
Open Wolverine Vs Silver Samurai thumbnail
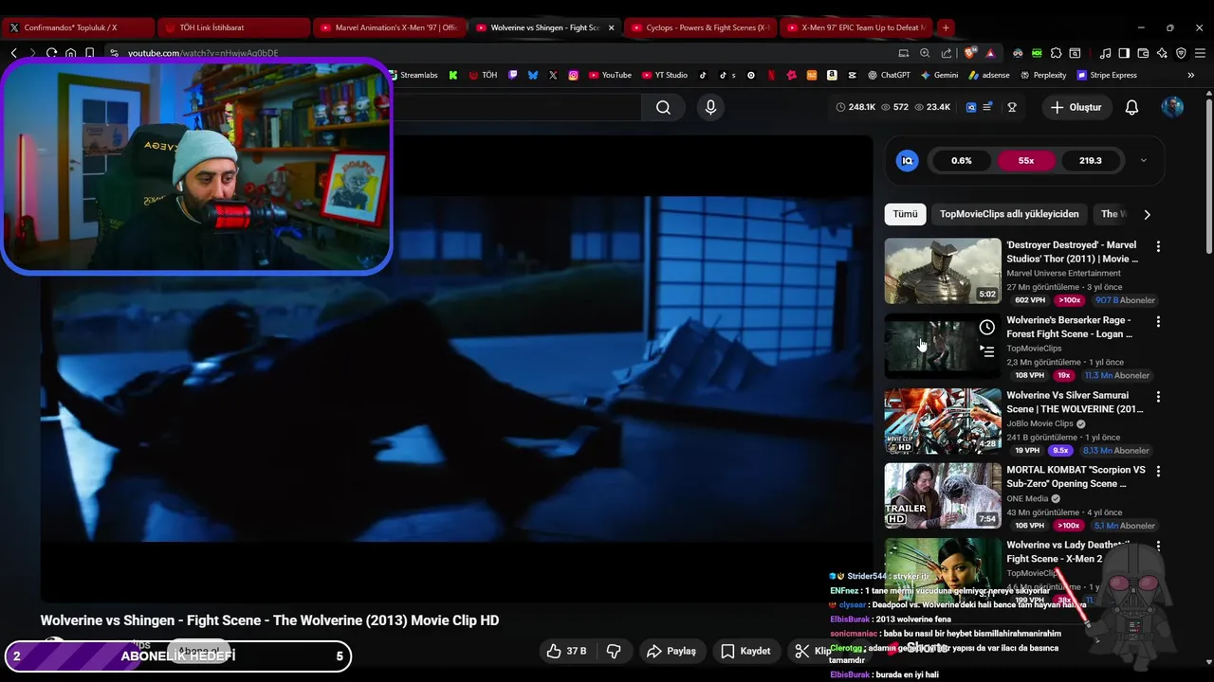click(x=943, y=421)
